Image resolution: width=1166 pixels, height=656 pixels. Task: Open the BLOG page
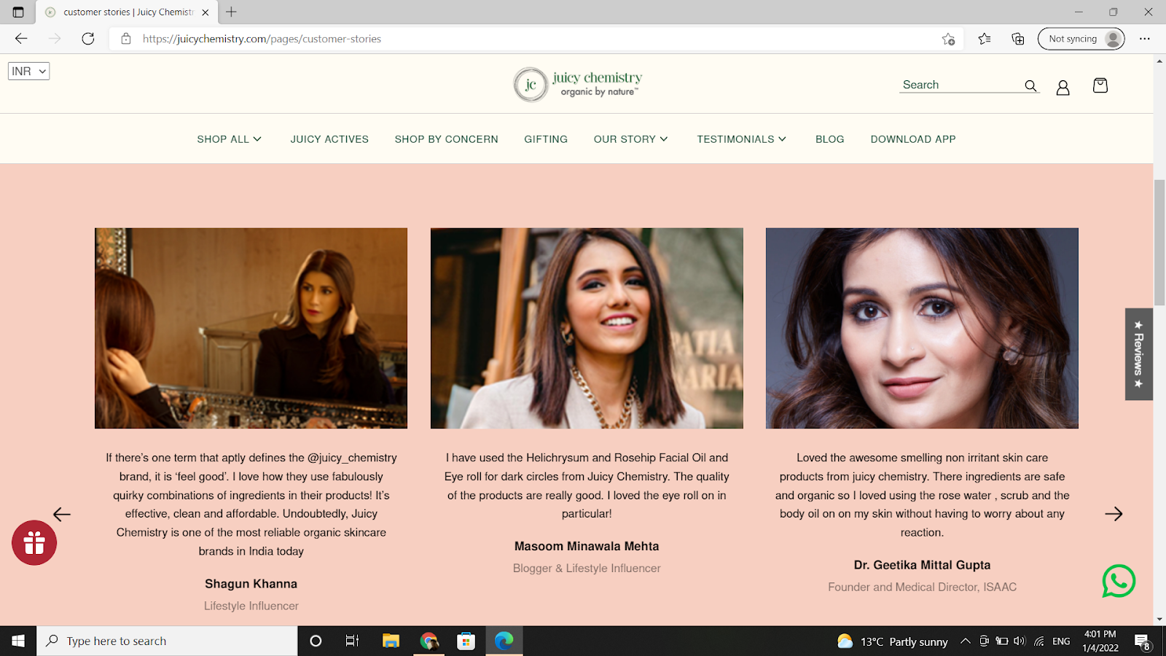pos(830,139)
